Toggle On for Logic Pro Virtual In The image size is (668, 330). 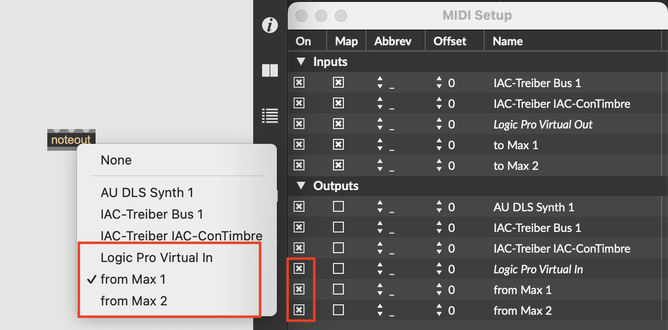[299, 269]
